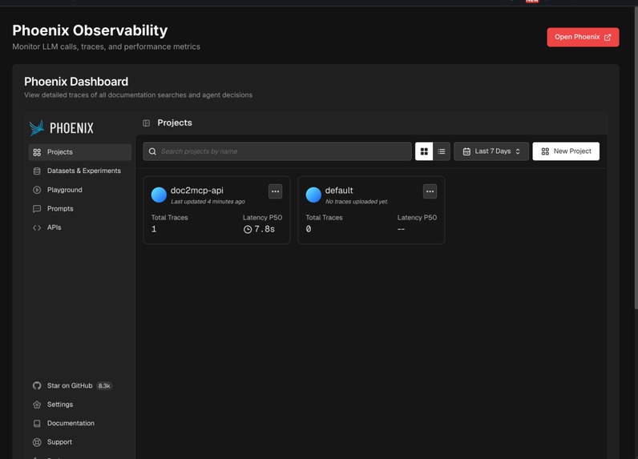Click Latency P50 label on default card
Viewport: 638px width, 459px height.
(x=417, y=218)
